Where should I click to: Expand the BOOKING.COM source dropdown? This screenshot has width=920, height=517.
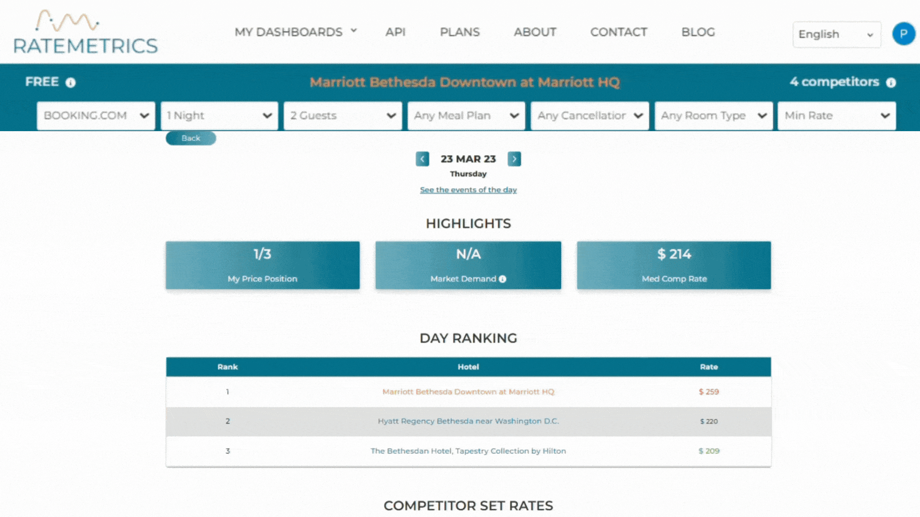tap(96, 116)
